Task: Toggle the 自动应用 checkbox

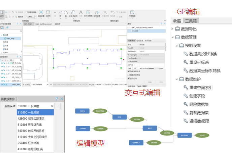Action: click(x=129, y=78)
